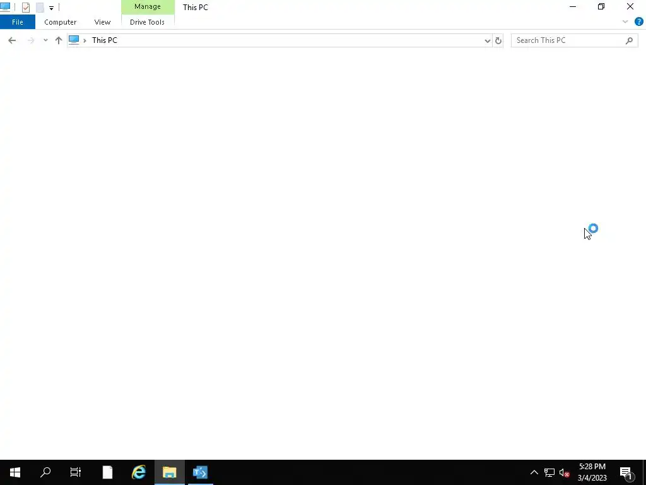Select the Manage contextual tab
The image size is (646, 485).
(148, 6)
